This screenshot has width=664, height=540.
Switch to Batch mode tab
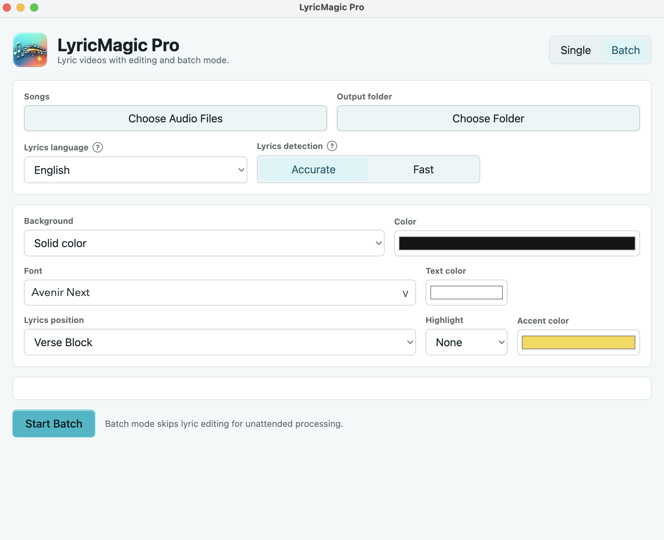pyautogui.click(x=625, y=50)
